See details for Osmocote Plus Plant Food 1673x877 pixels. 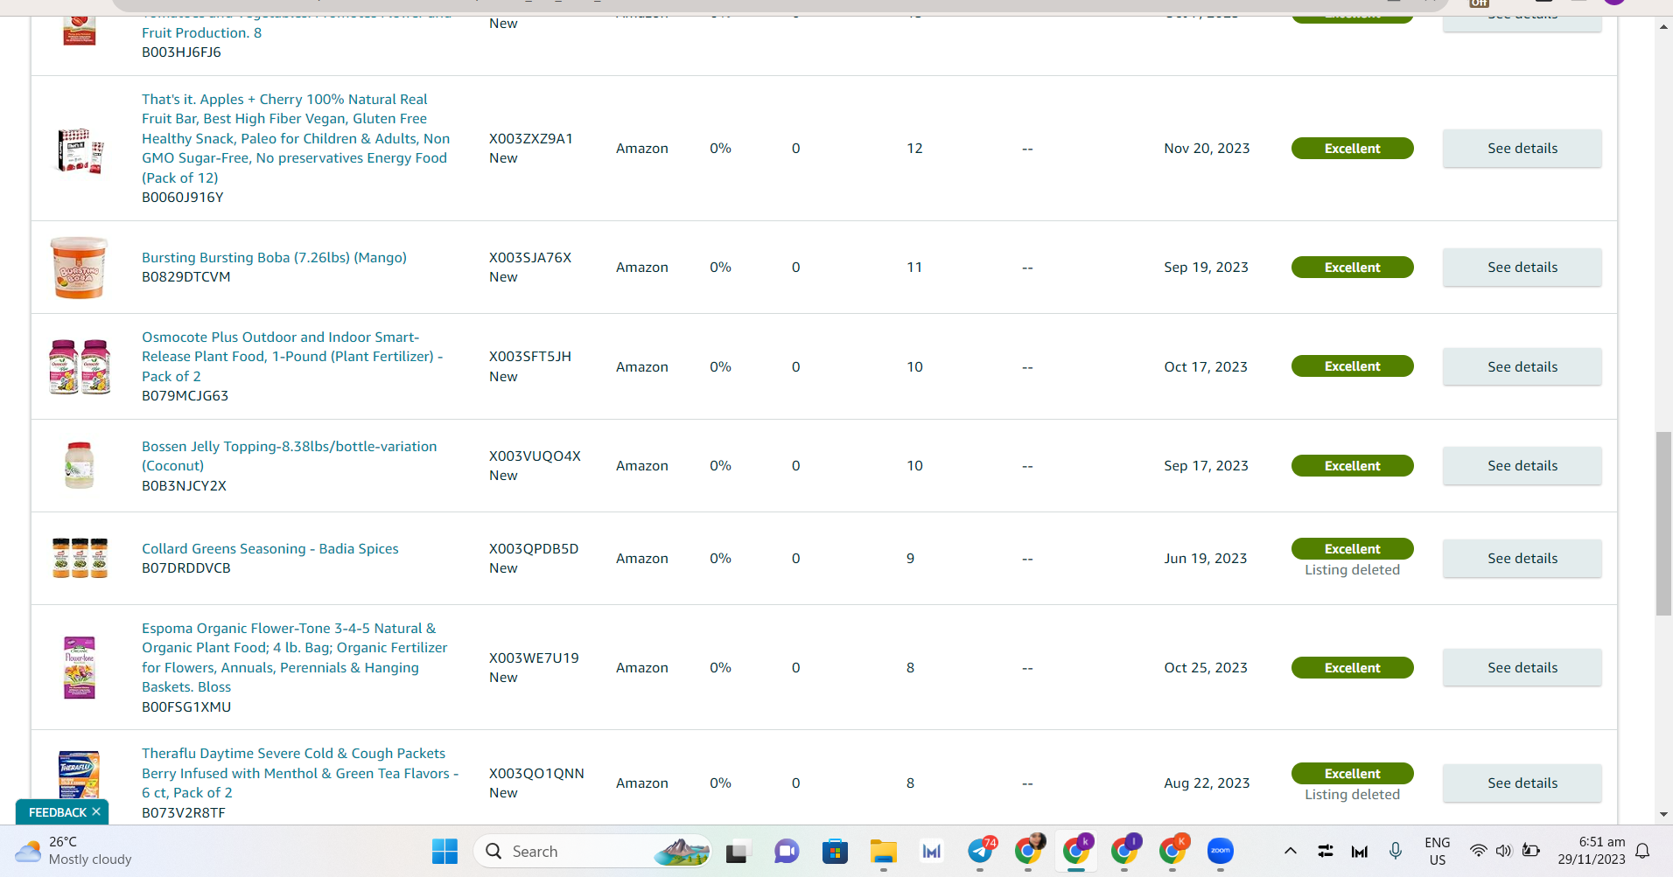1522,367
